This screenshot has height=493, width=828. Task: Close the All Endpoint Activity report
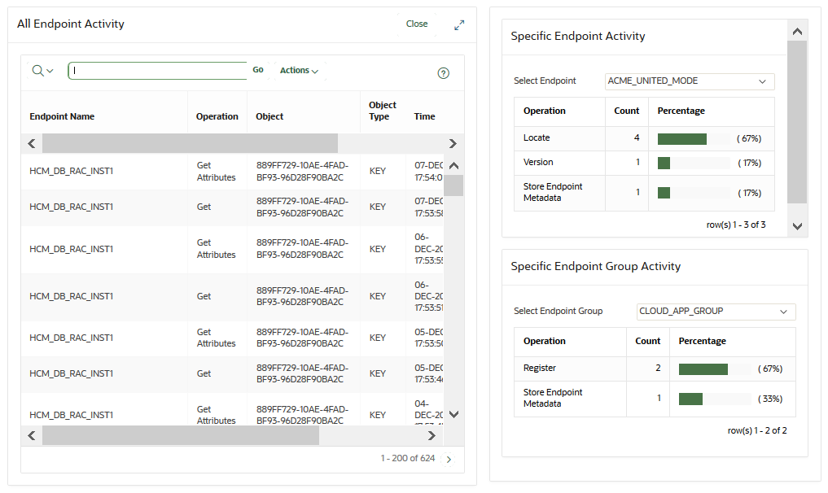point(416,24)
